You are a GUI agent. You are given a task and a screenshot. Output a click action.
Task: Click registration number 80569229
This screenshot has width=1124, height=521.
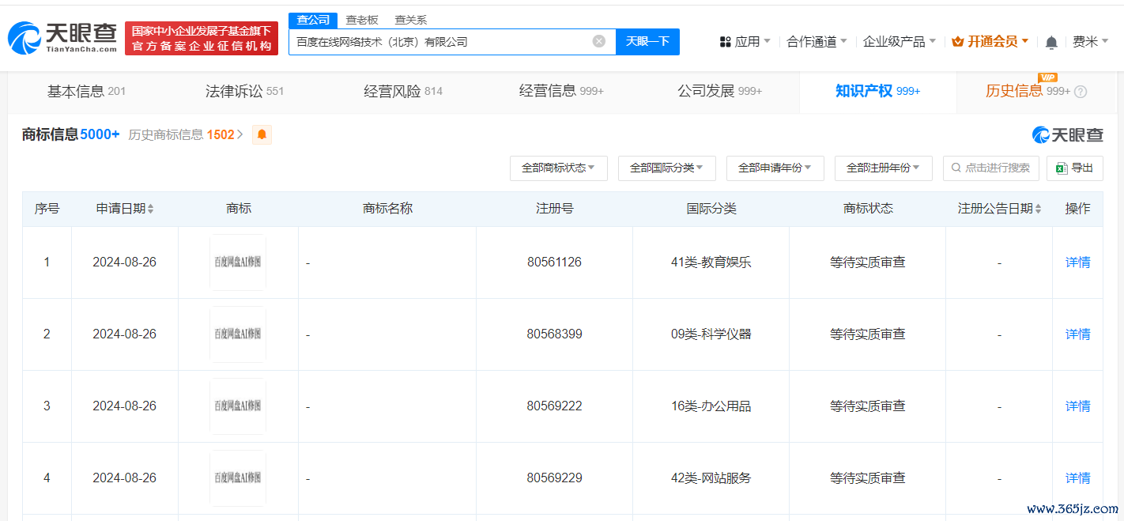[x=554, y=478]
